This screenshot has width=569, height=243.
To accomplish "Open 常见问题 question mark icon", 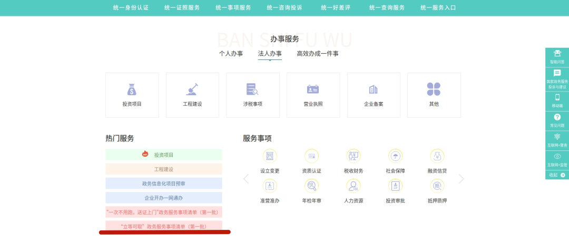I will [x=557, y=121].
